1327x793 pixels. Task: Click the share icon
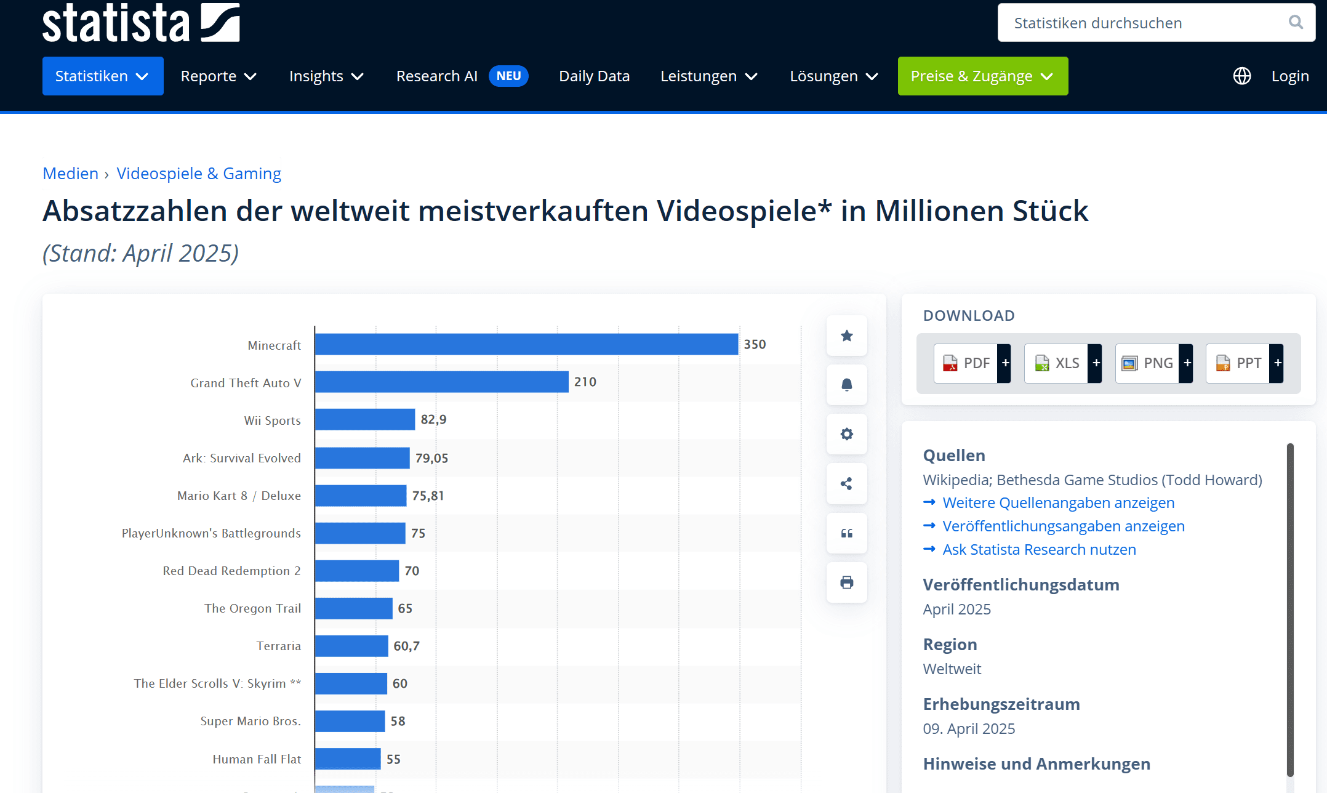tap(847, 483)
